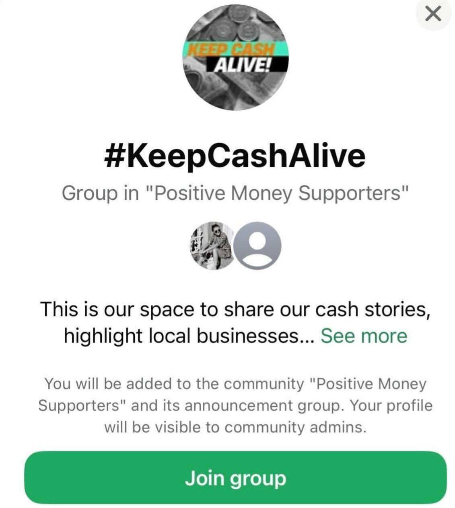Expand the description with See more

(x=364, y=336)
